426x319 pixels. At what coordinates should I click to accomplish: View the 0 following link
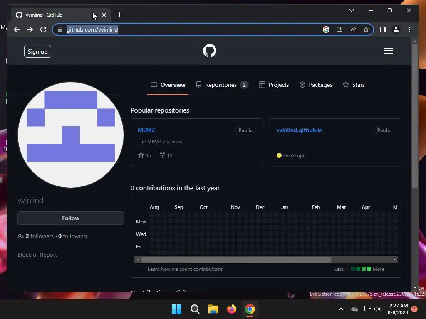coord(72,236)
